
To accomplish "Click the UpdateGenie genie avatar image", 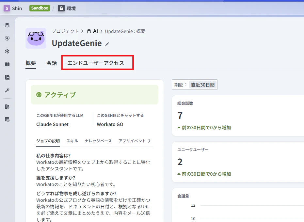I will click(36, 38).
